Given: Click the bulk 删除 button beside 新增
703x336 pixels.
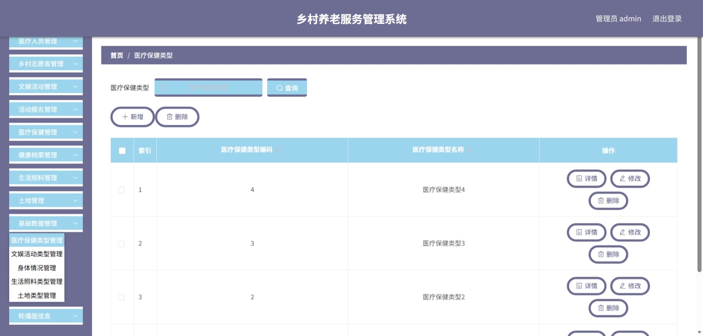Looking at the screenshot, I should tap(177, 117).
